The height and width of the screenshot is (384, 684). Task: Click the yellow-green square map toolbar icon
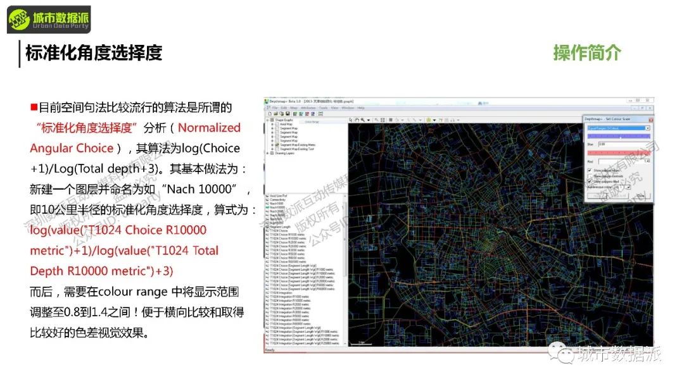(428, 120)
